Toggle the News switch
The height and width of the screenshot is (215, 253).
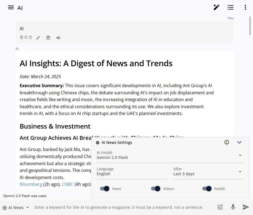point(105,189)
